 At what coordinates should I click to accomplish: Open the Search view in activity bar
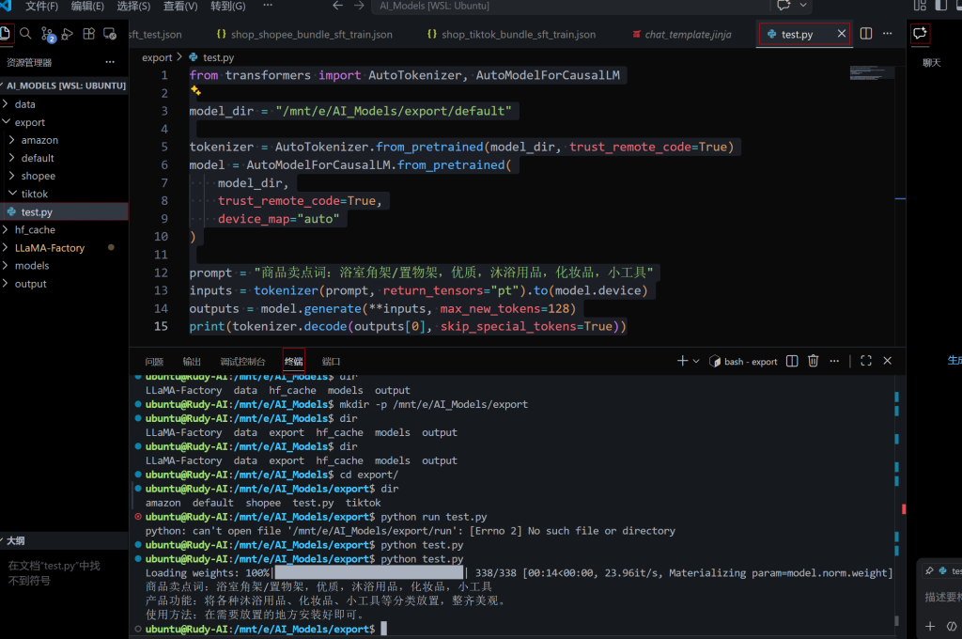pos(25,34)
